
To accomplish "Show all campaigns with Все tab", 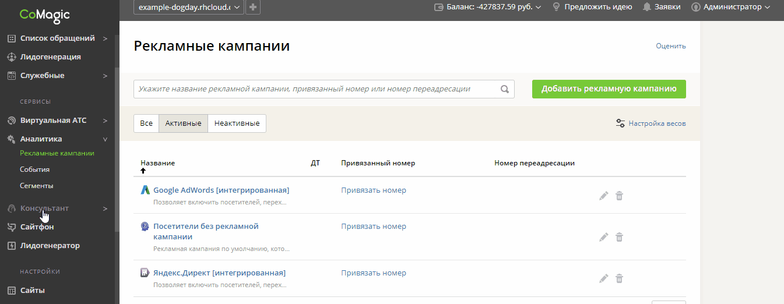I will click(x=146, y=123).
